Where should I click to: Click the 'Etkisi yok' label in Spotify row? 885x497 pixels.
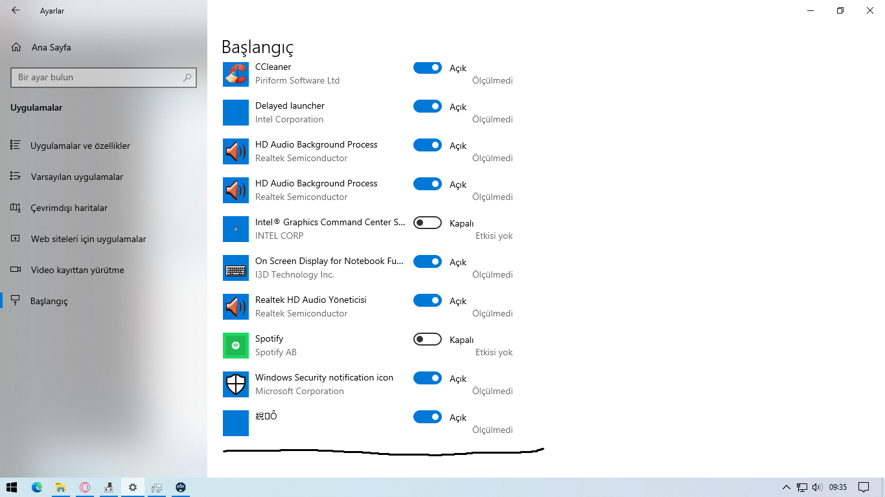pos(494,352)
